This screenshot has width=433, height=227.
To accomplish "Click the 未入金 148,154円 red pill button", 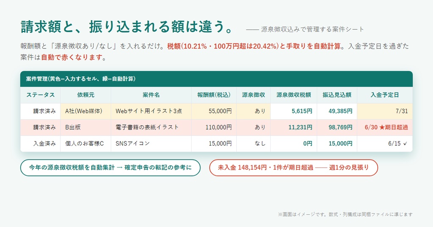I will [x=293, y=168].
